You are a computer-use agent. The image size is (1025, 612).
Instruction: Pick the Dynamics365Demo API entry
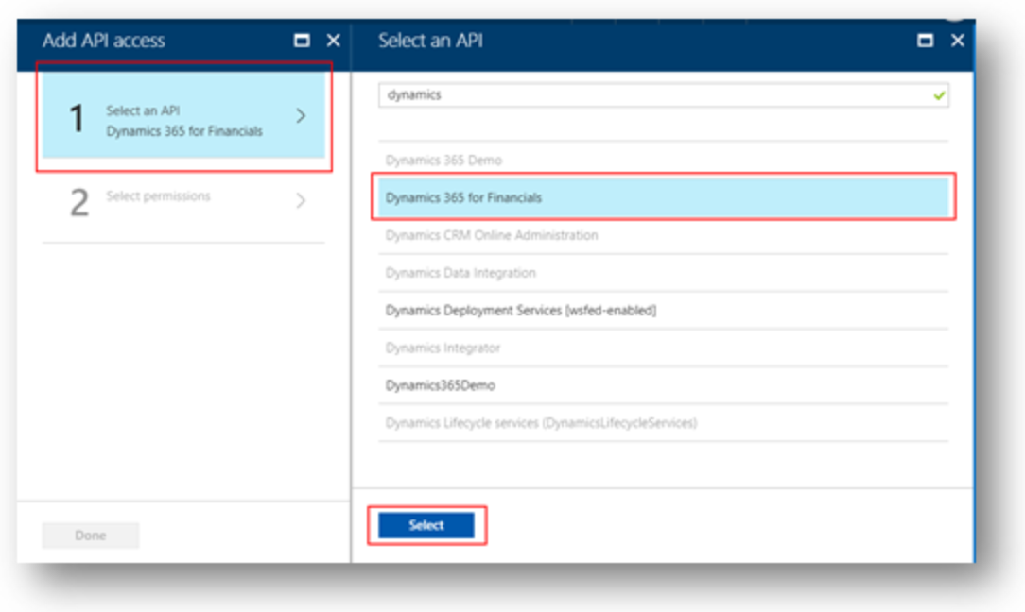tap(664, 385)
